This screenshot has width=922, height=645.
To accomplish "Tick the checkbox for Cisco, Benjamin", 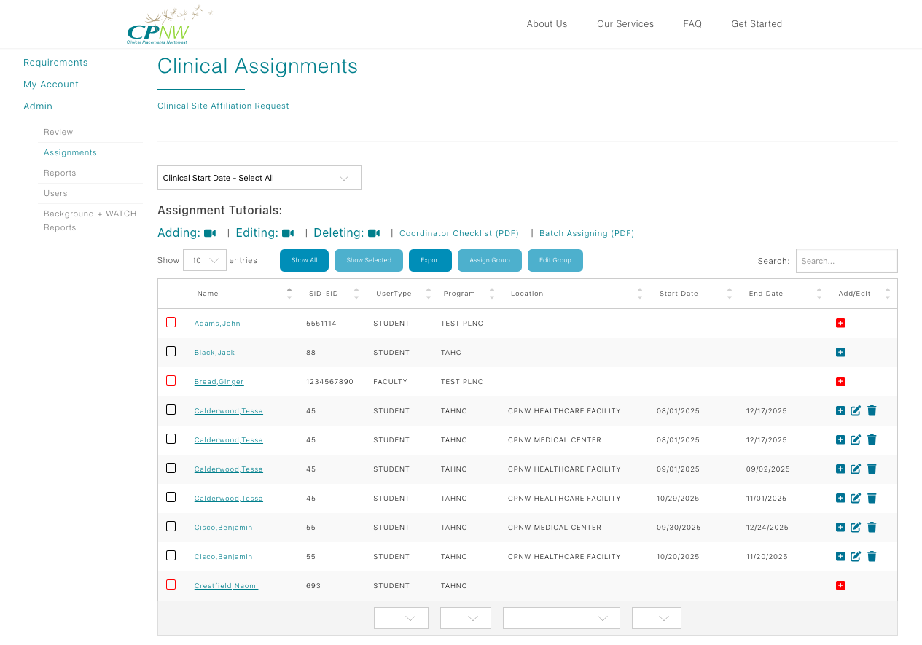I will [x=171, y=525].
